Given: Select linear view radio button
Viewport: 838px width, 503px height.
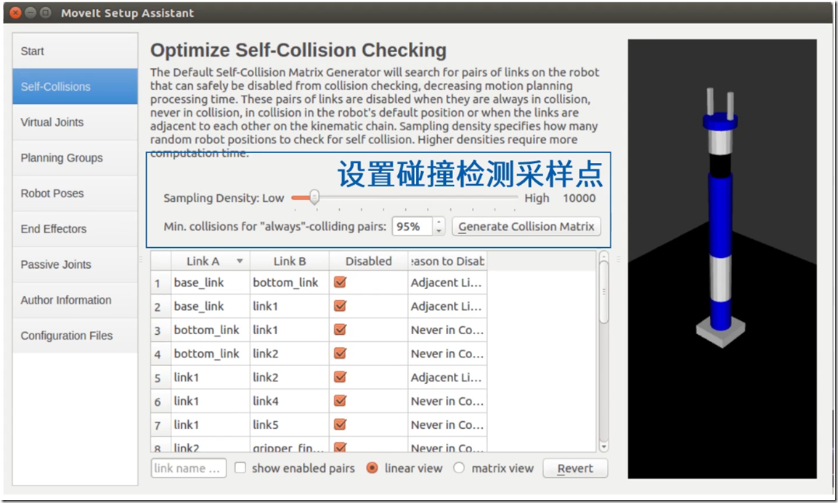Looking at the screenshot, I should coord(372,467).
